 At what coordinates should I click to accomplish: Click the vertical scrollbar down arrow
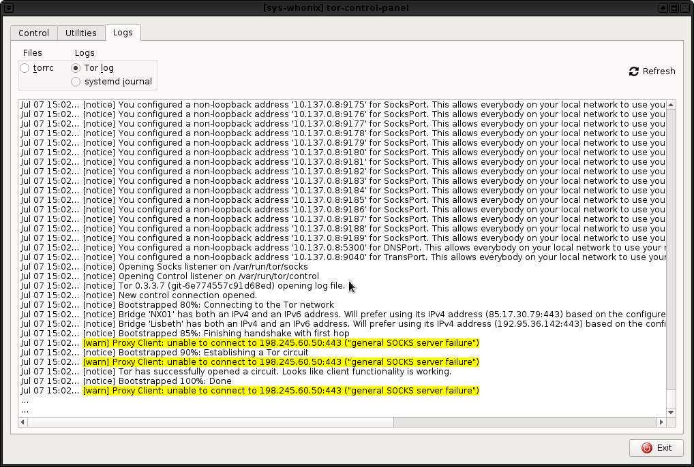671,413
